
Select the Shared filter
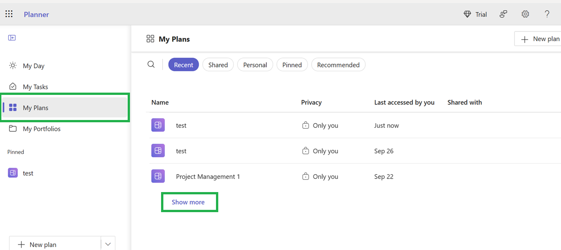[x=218, y=65]
